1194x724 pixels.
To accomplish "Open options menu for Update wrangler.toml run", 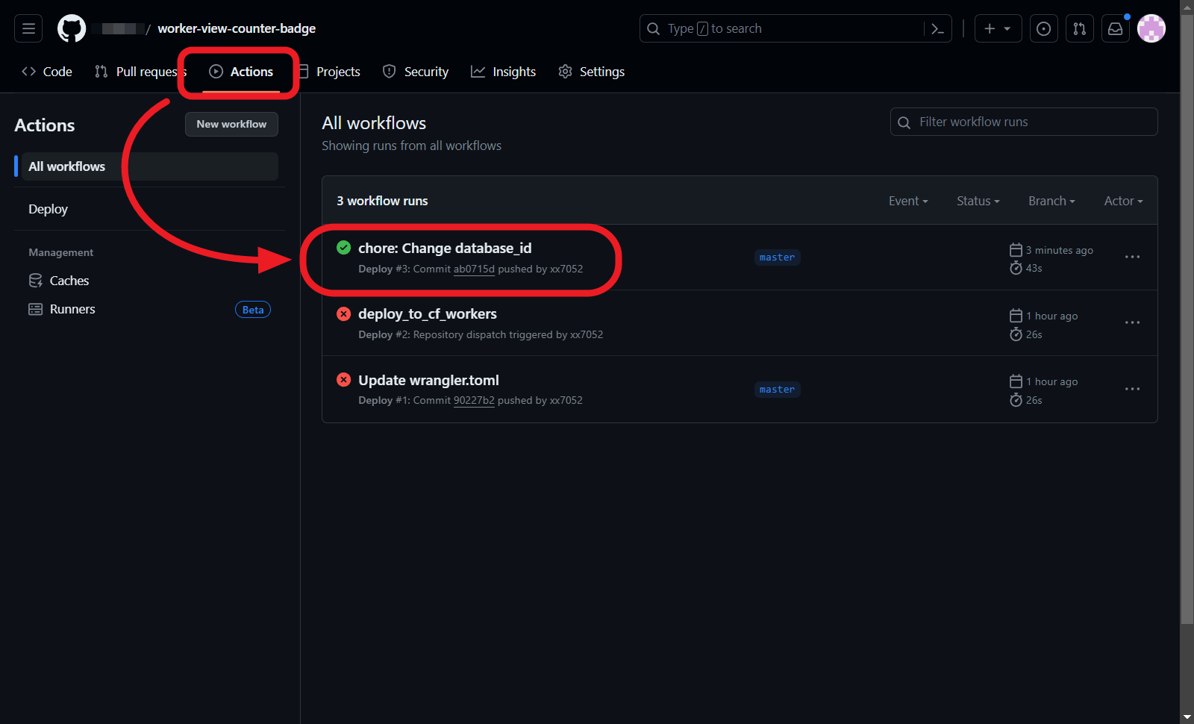I will (1132, 389).
